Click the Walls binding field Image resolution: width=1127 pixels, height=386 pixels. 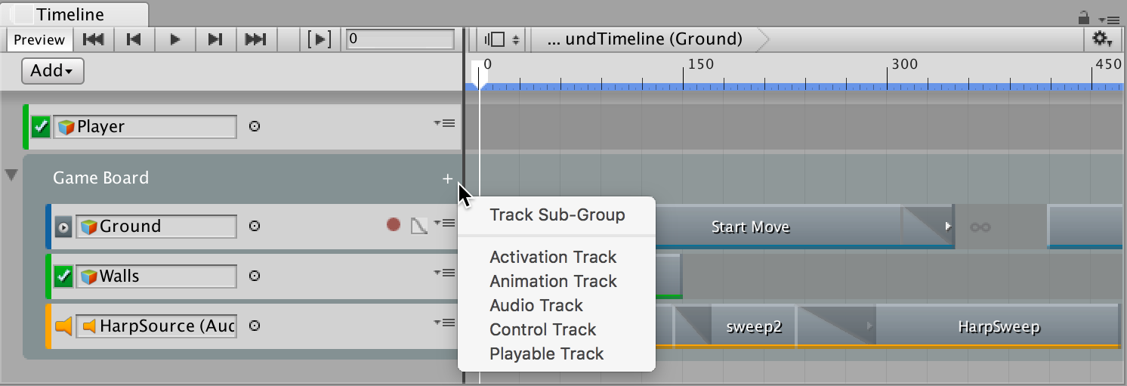(156, 276)
